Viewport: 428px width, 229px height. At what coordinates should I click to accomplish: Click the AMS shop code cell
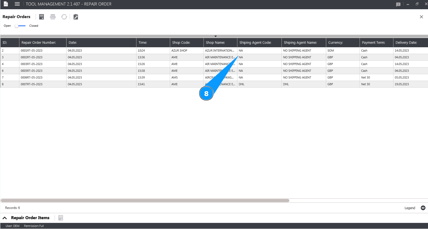pos(187,78)
